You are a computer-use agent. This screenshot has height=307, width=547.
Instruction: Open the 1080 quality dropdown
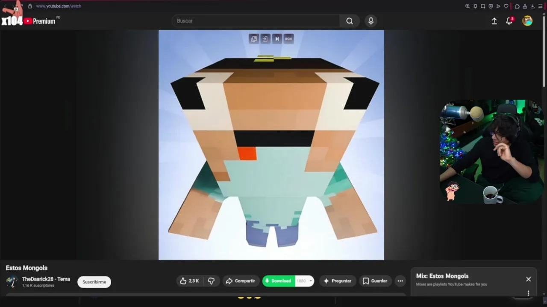pos(304,281)
